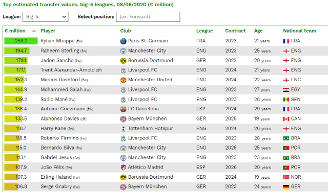Toggle the € million sort arrow
The image size is (328, 192).
coord(34,31)
